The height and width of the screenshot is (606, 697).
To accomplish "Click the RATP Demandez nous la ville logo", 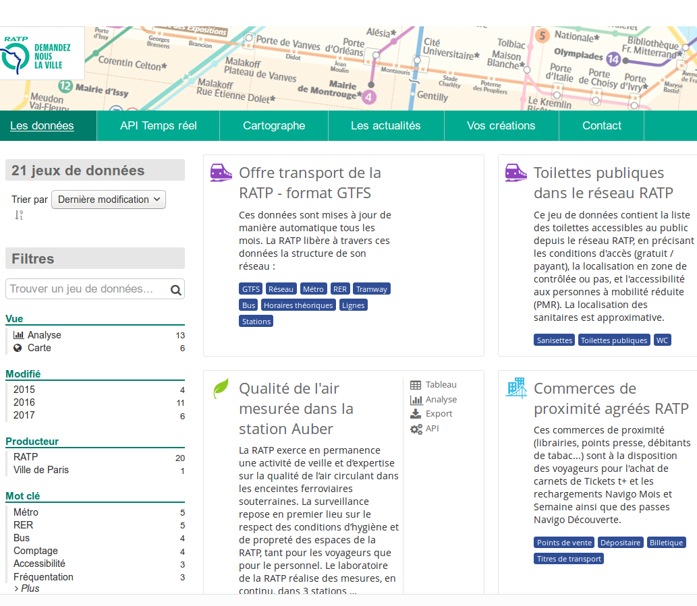I will coord(41,53).
